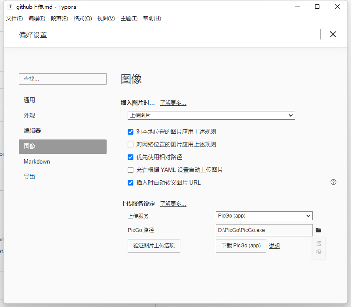
Task: Minimize the Typora window
Action: point(297,7)
